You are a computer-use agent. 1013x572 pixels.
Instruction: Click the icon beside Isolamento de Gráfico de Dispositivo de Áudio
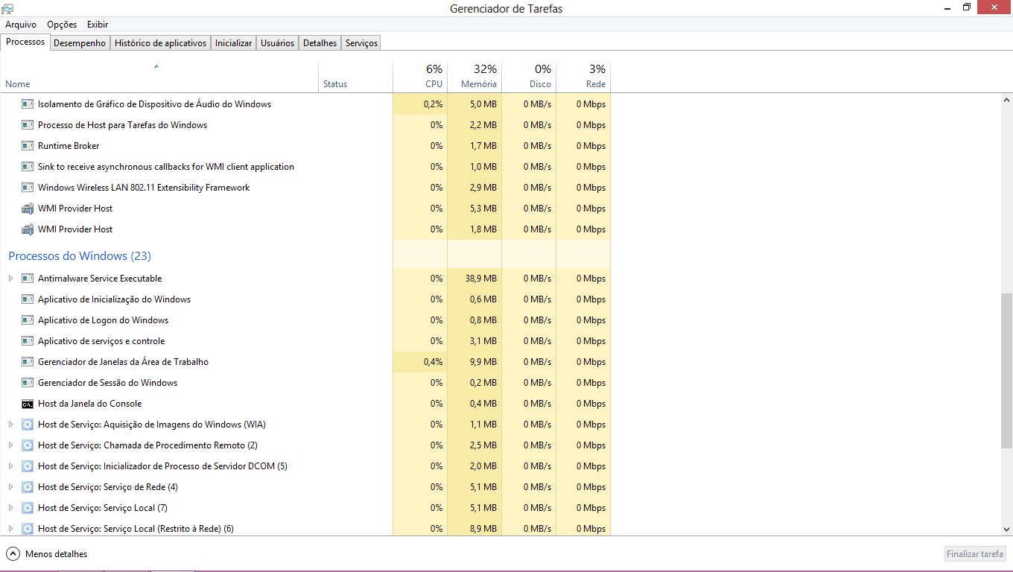coord(28,104)
